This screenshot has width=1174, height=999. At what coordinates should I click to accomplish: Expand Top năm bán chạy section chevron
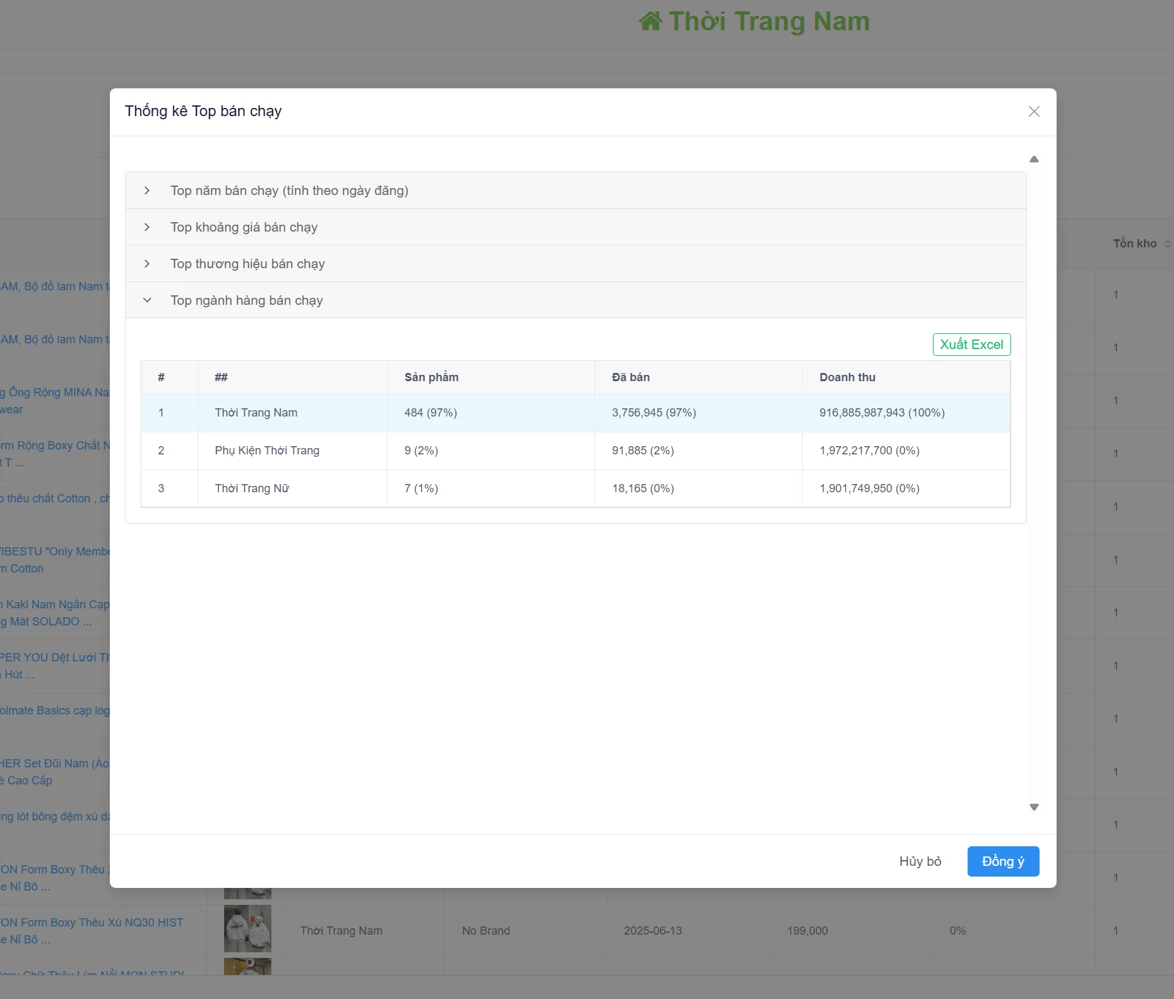point(147,191)
